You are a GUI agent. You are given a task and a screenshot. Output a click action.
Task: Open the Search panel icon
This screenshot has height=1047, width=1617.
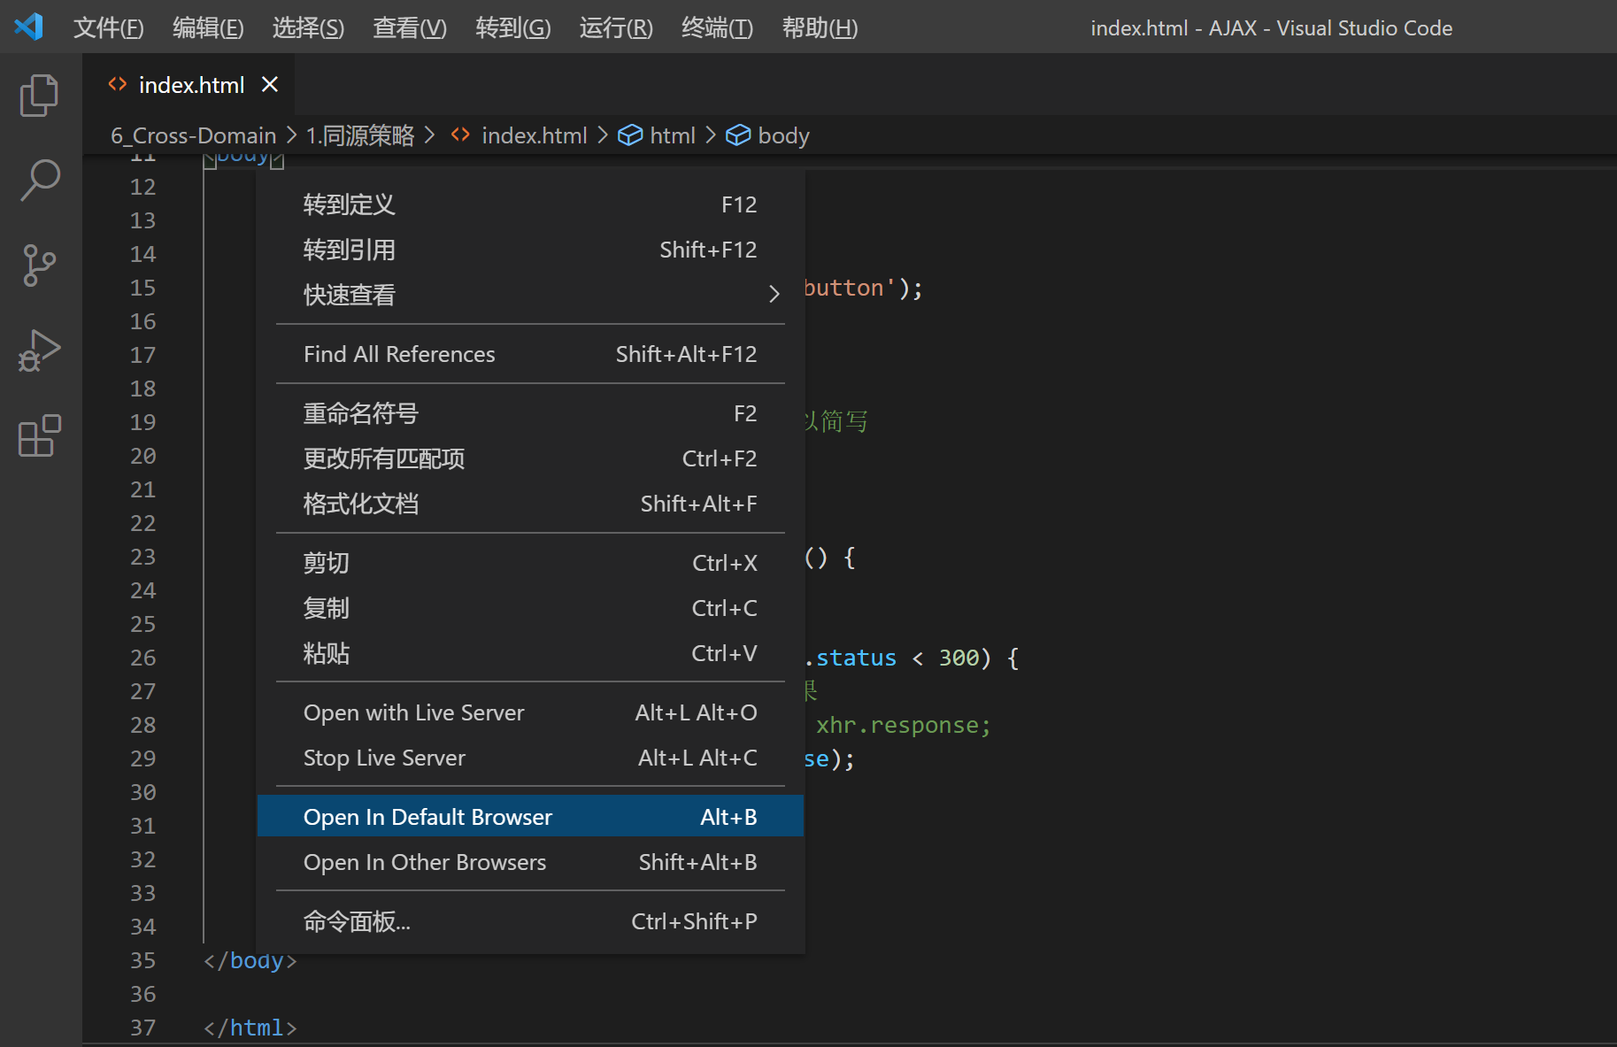[x=38, y=180]
